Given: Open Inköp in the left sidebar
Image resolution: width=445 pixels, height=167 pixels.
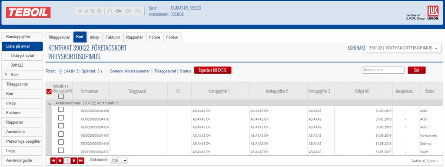Looking at the screenshot, I should click(22, 103).
